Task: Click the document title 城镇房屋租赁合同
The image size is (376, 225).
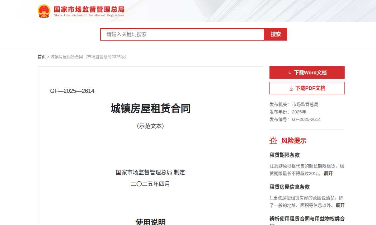Action: point(150,109)
